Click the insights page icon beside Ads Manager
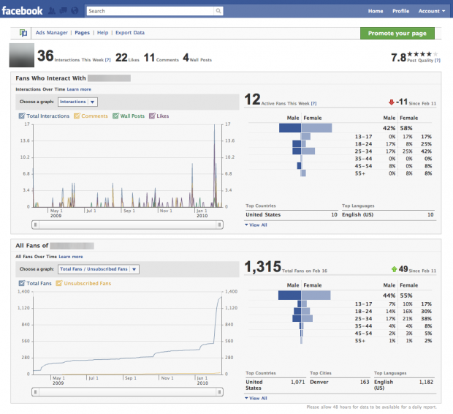Viewport: 453px width, 414px height. click(23, 33)
